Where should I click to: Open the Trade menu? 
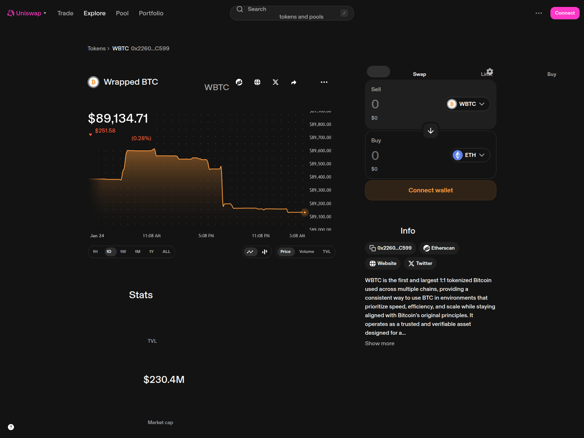(65, 13)
